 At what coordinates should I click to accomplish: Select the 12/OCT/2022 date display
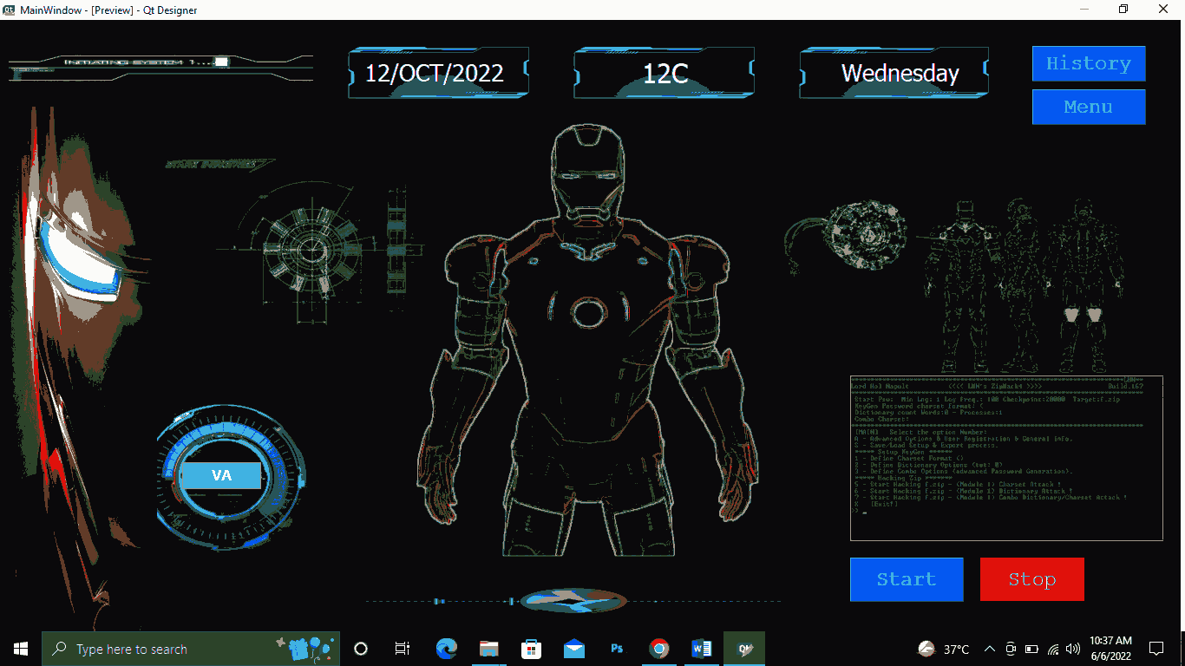pos(438,73)
